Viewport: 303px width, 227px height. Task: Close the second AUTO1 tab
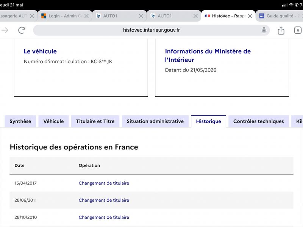[195, 16]
